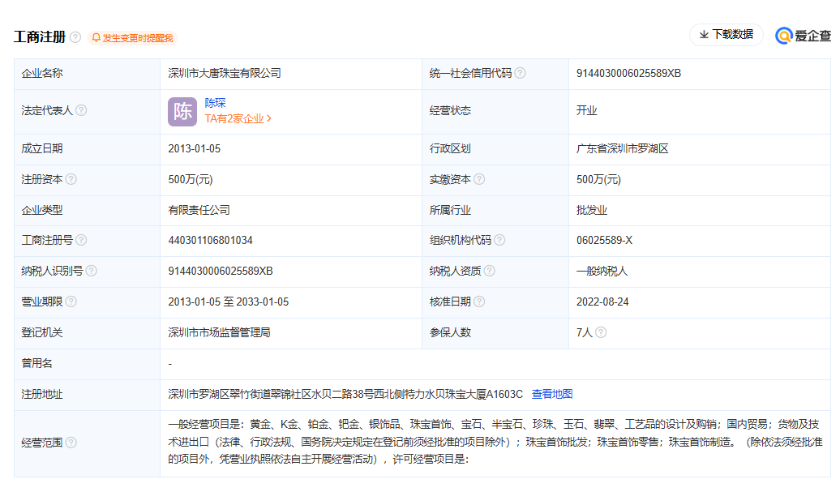
Task: Expand TA有2家企业 link
Action: [238, 119]
